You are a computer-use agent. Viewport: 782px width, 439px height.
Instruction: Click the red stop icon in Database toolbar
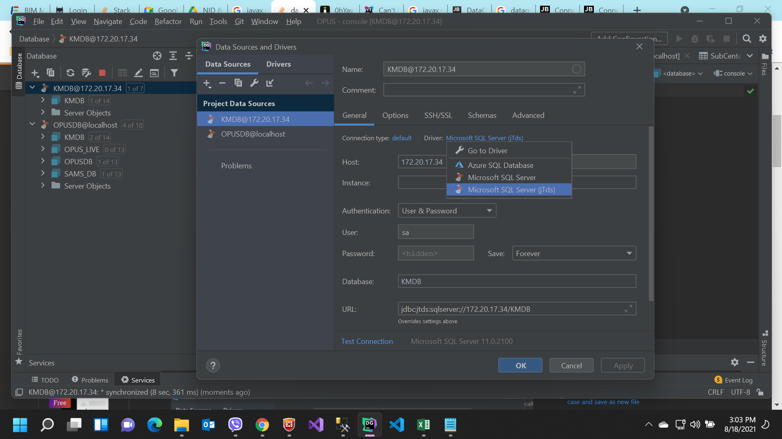coord(102,73)
